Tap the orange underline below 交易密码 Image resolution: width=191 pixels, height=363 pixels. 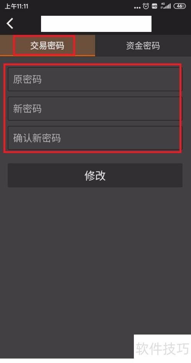point(47,55)
